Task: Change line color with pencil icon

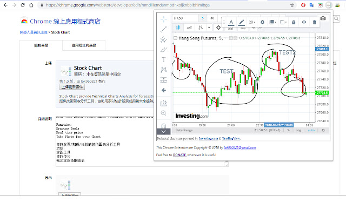Action: tap(242, 22)
